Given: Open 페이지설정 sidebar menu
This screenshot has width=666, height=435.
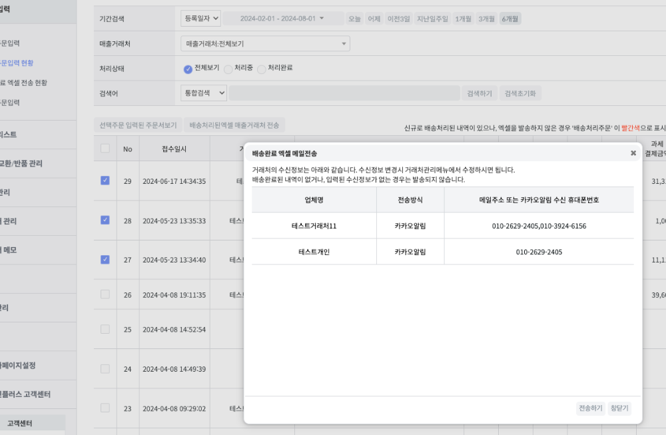Looking at the screenshot, I should click(18, 365).
